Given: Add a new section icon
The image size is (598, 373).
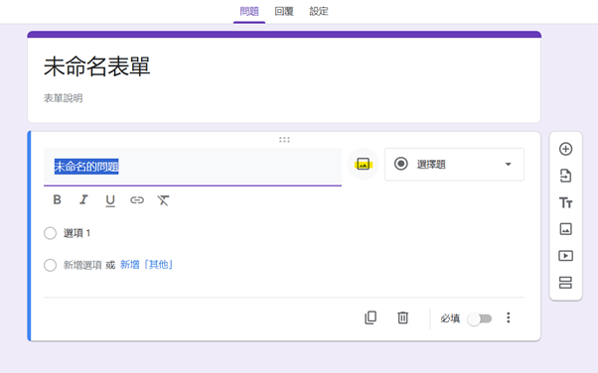Looking at the screenshot, I should (x=565, y=283).
